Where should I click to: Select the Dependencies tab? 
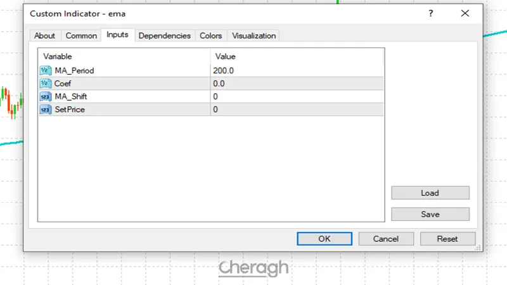[x=164, y=36]
